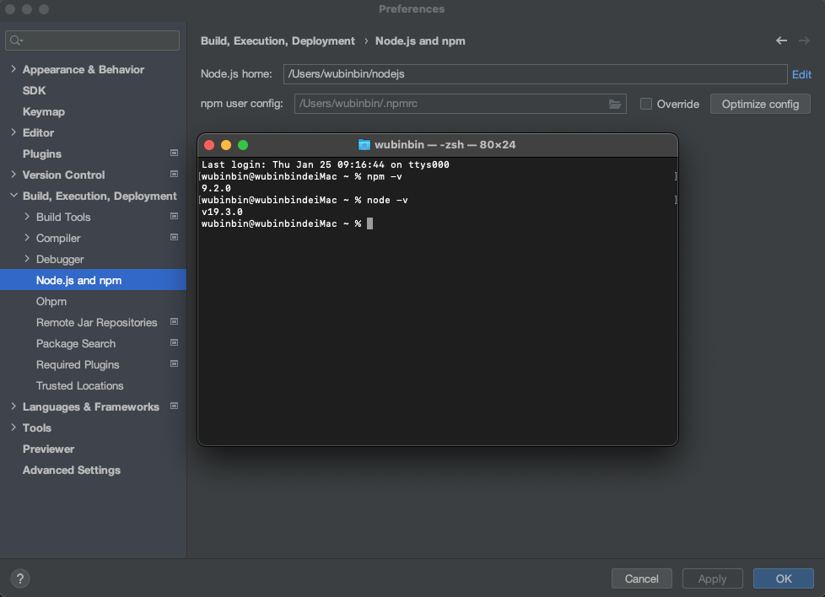Expand the Editor section
The height and width of the screenshot is (597, 825).
click(x=13, y=132)
